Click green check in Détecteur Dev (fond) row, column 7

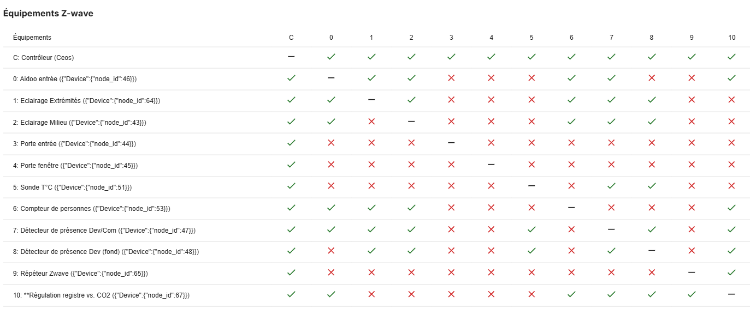[611, 251]
